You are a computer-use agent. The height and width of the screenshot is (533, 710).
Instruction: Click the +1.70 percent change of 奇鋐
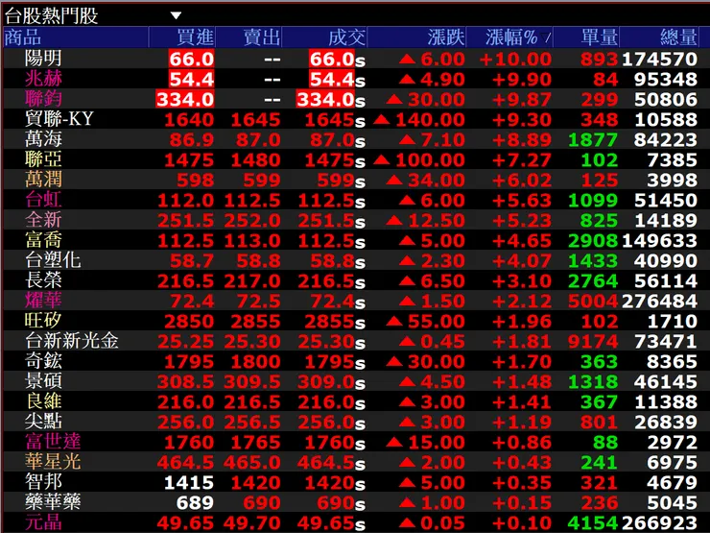(522, 362)
